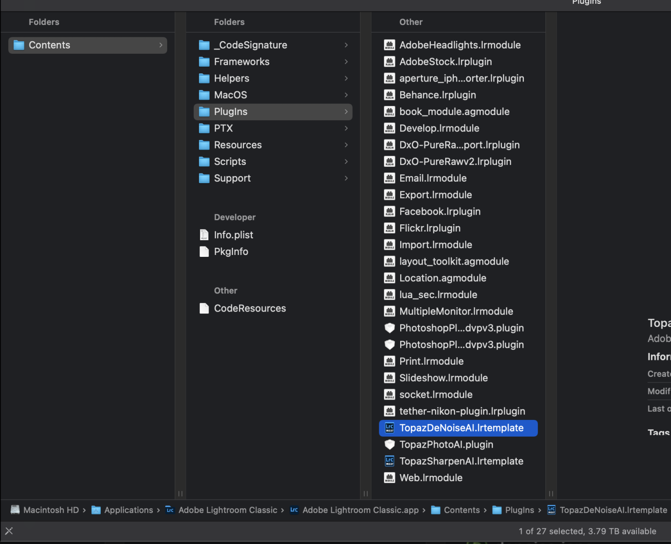Select layout_toolkit.agmodule file
This screenshot has width=671, height=544.
(458, 262)
